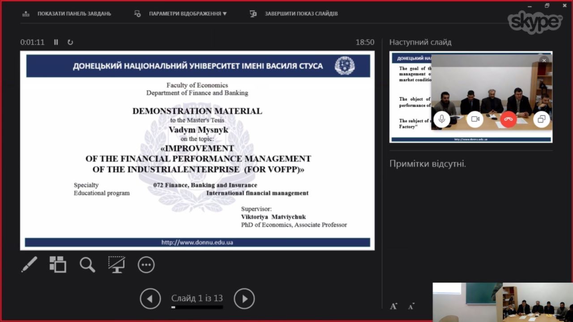Restore down the window
Image resolution: width=573 pixels, height=322 pixels.
(x=547, y=5)
